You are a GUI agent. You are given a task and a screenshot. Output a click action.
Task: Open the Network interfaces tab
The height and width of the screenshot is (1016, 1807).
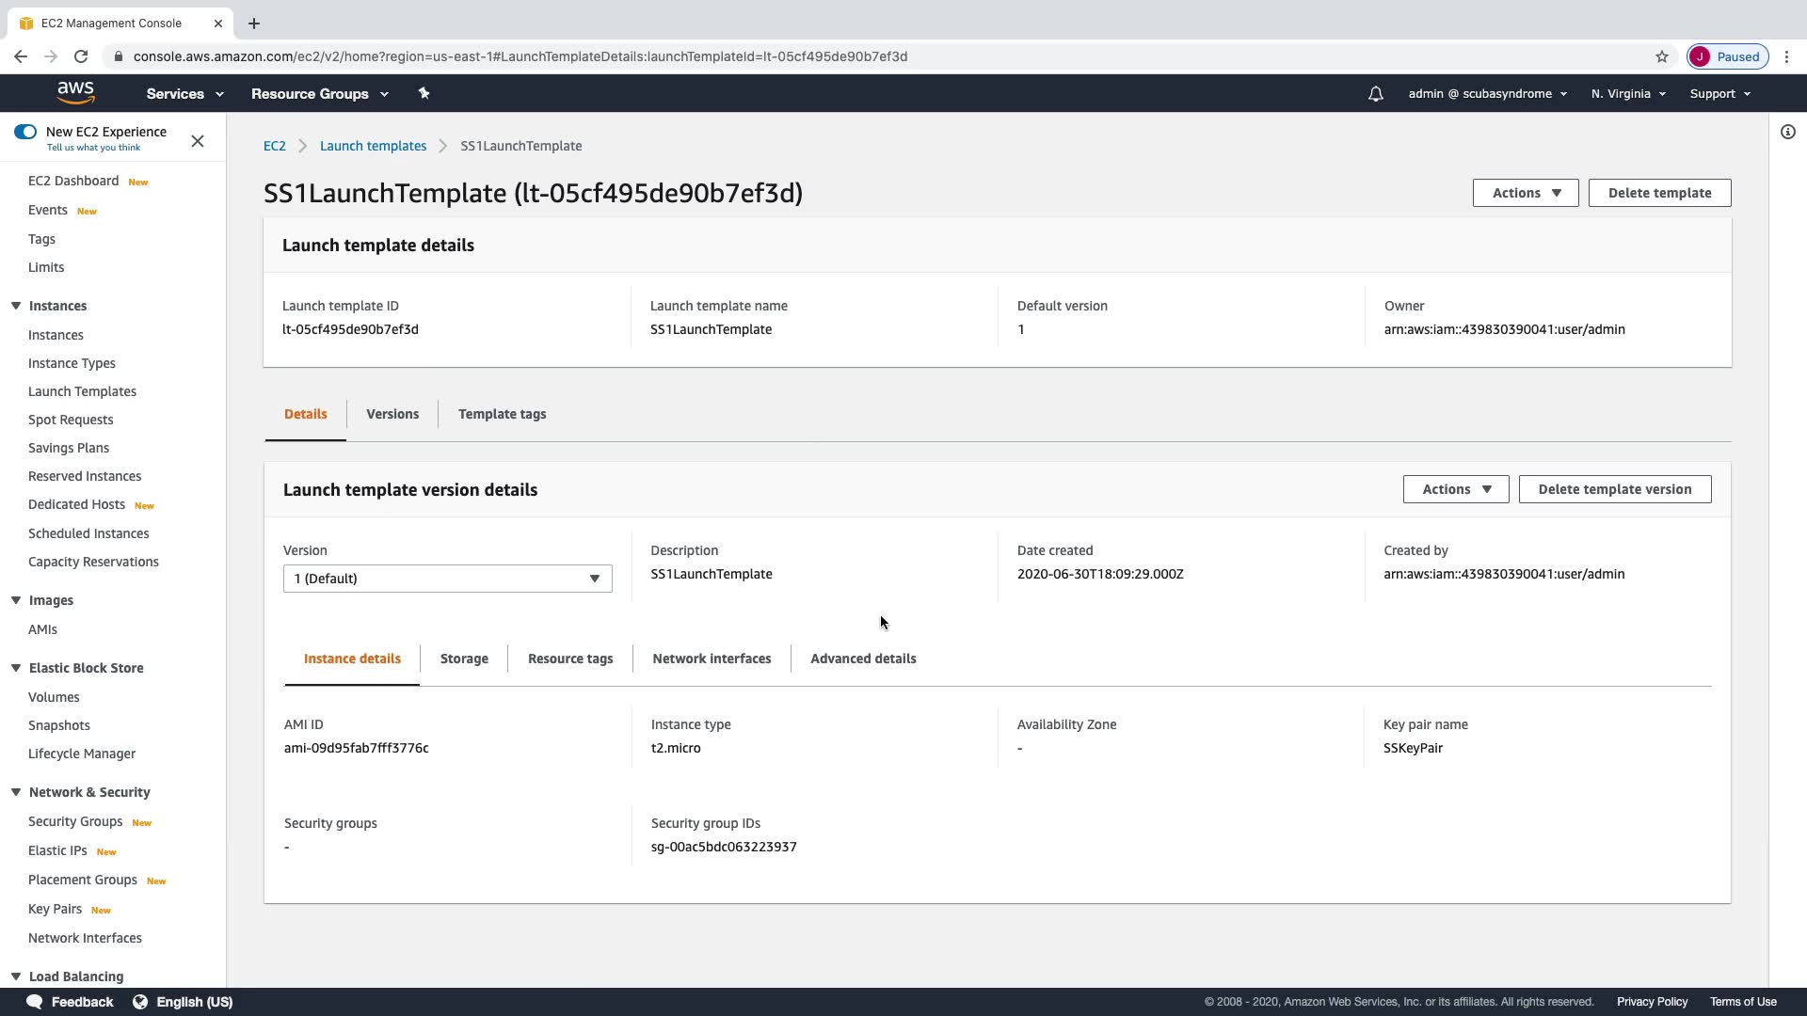[x=711, y=659]
